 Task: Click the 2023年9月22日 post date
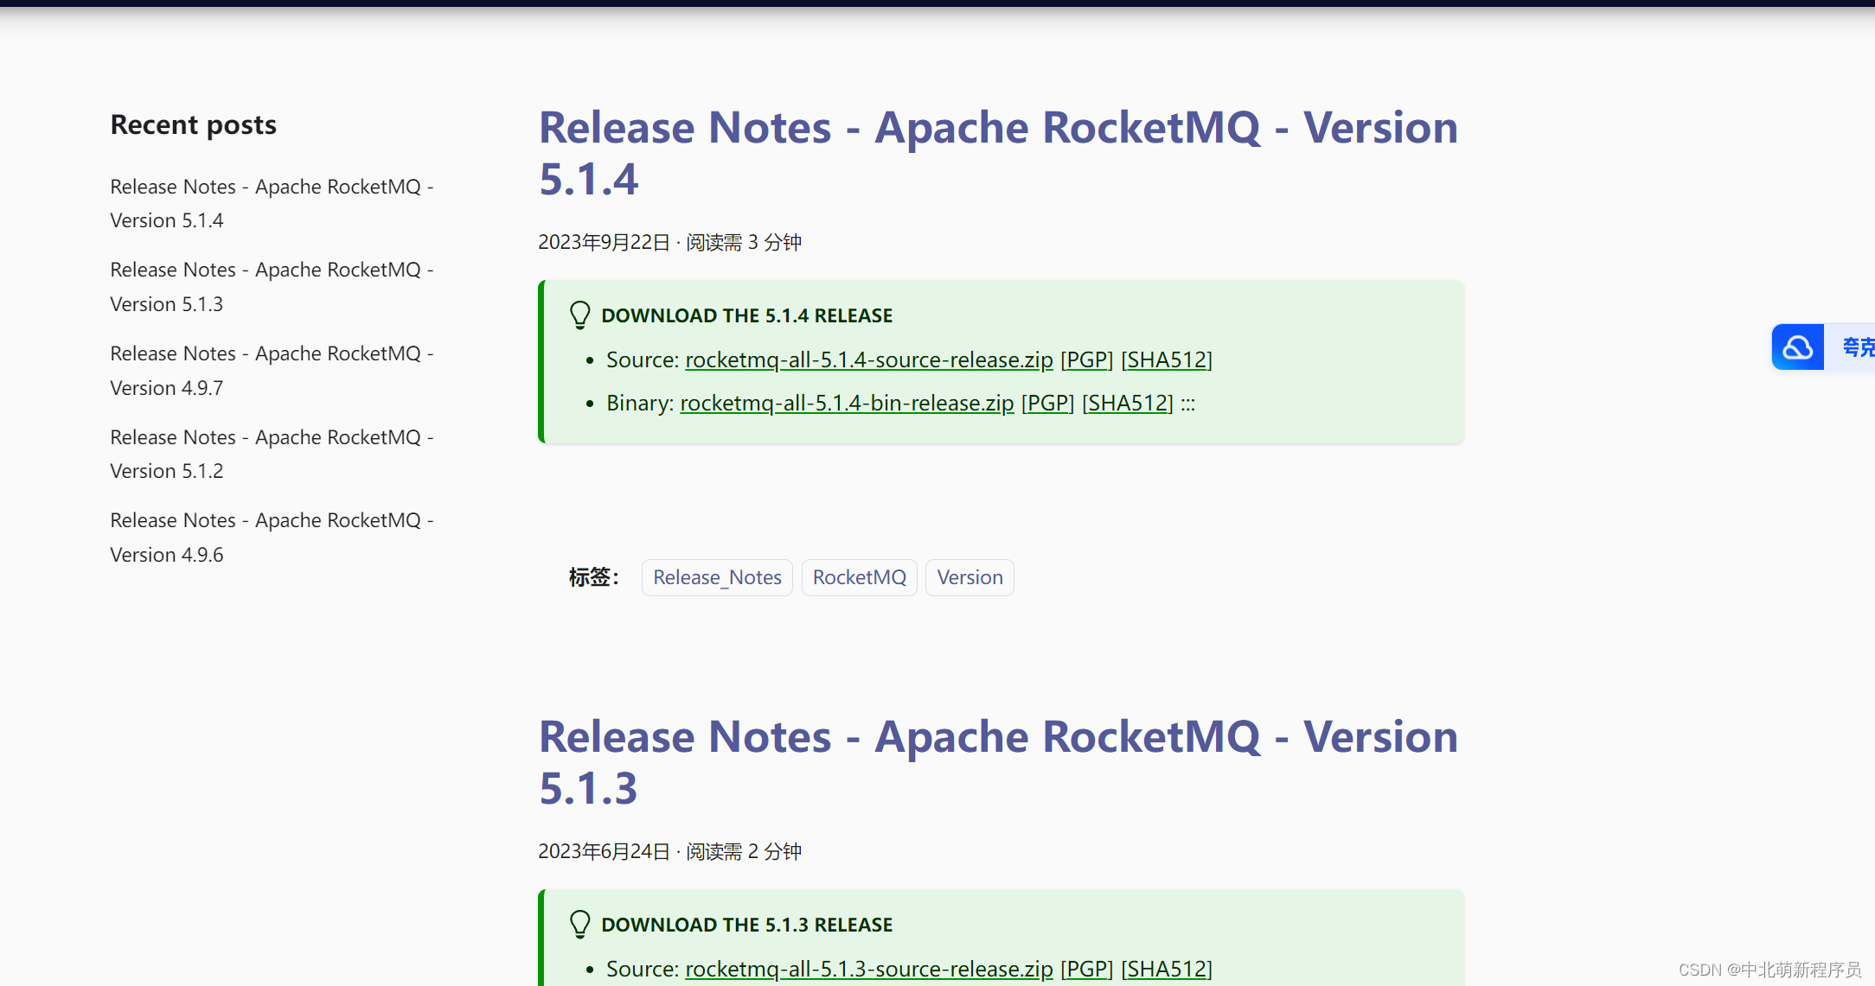pos(604,242)
